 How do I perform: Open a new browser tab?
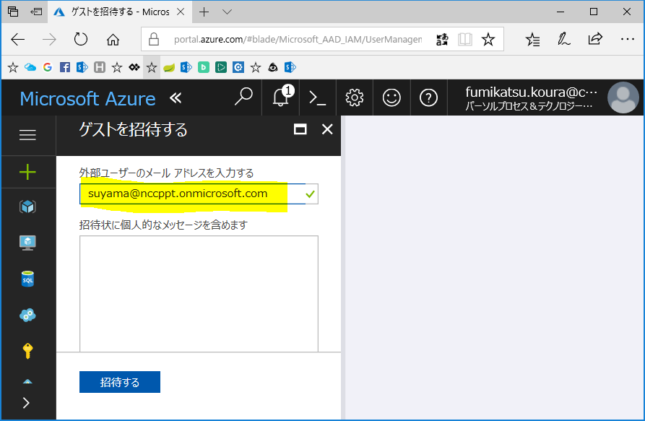[204, 12]
